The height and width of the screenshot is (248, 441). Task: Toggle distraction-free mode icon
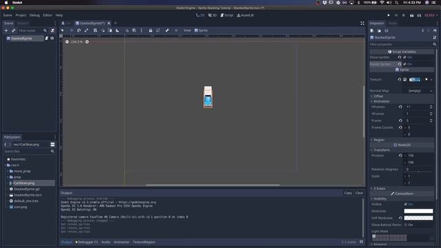(x=362, y=23)
